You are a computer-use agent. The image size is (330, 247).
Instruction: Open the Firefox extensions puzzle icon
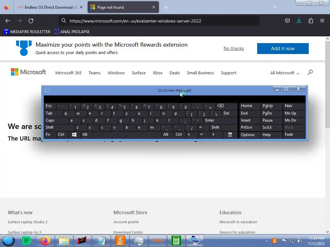pos(311,21)
